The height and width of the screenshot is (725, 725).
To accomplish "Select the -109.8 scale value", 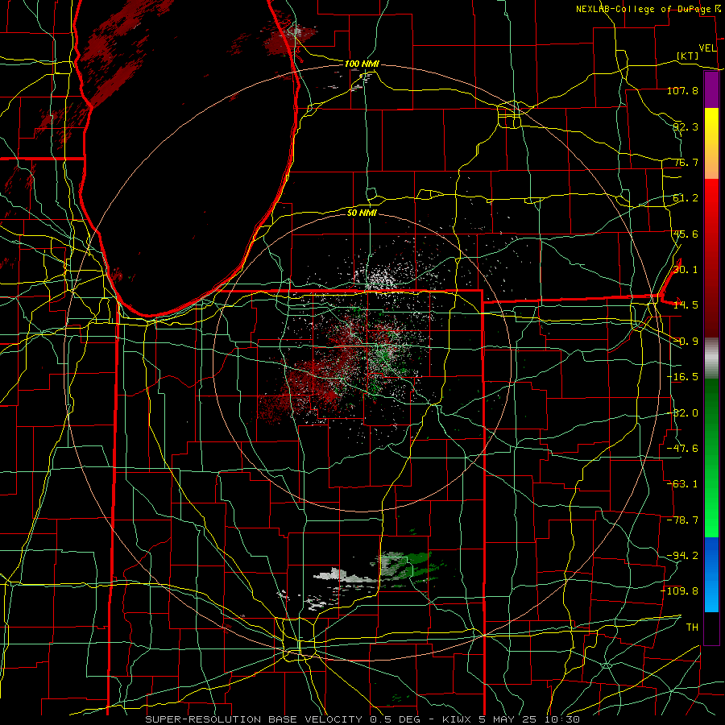I will click(680, 591).
